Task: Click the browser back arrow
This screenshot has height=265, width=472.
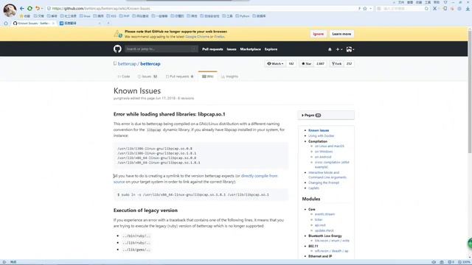Action: (x=22, y=8)
